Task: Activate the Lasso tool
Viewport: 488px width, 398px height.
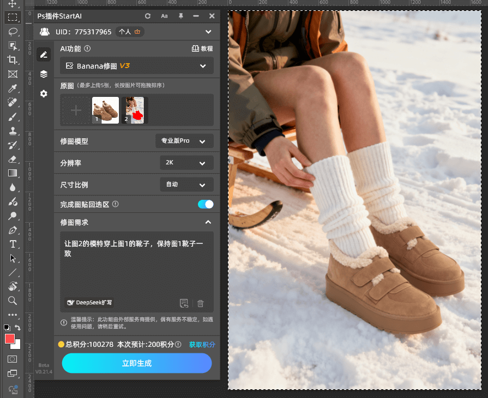Action: [14, 32]
